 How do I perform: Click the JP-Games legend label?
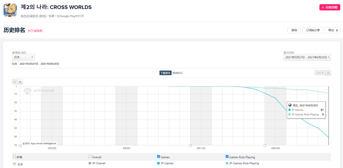(x=167, y=163)
